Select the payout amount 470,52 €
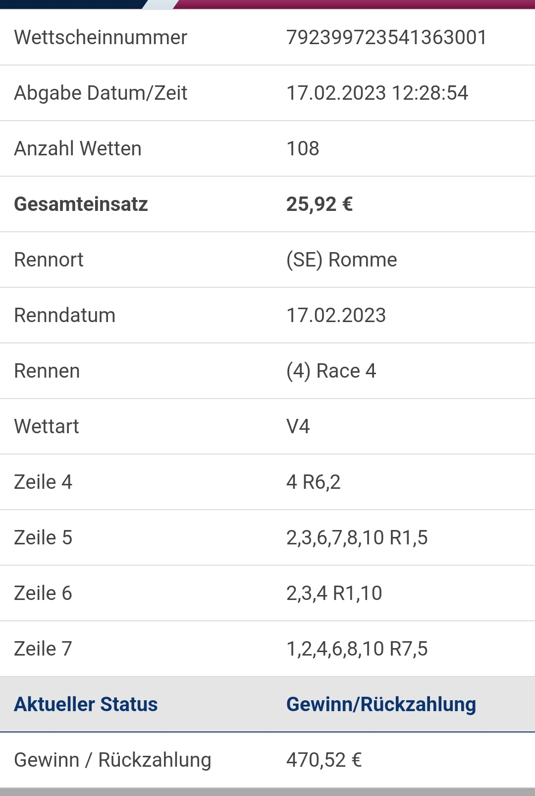Viewport: 535px width, 796px height. [x=324, y=760]
